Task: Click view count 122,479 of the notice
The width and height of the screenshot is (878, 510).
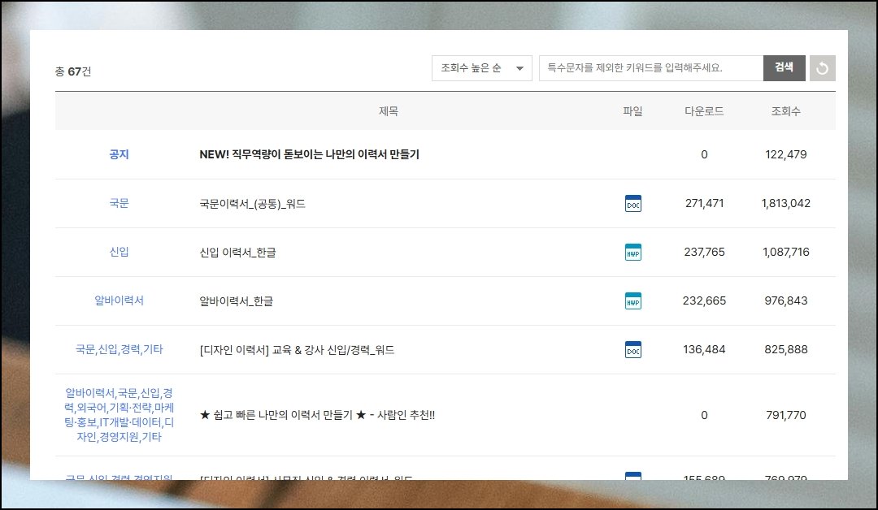Action: coord(785,154)
